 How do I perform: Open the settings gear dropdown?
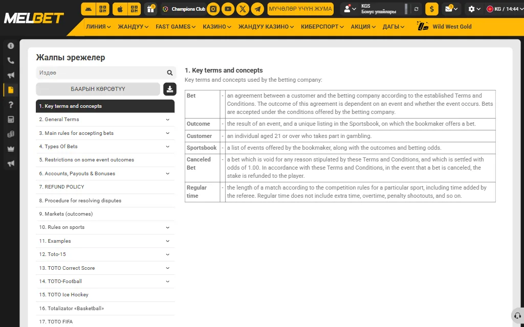474,9
